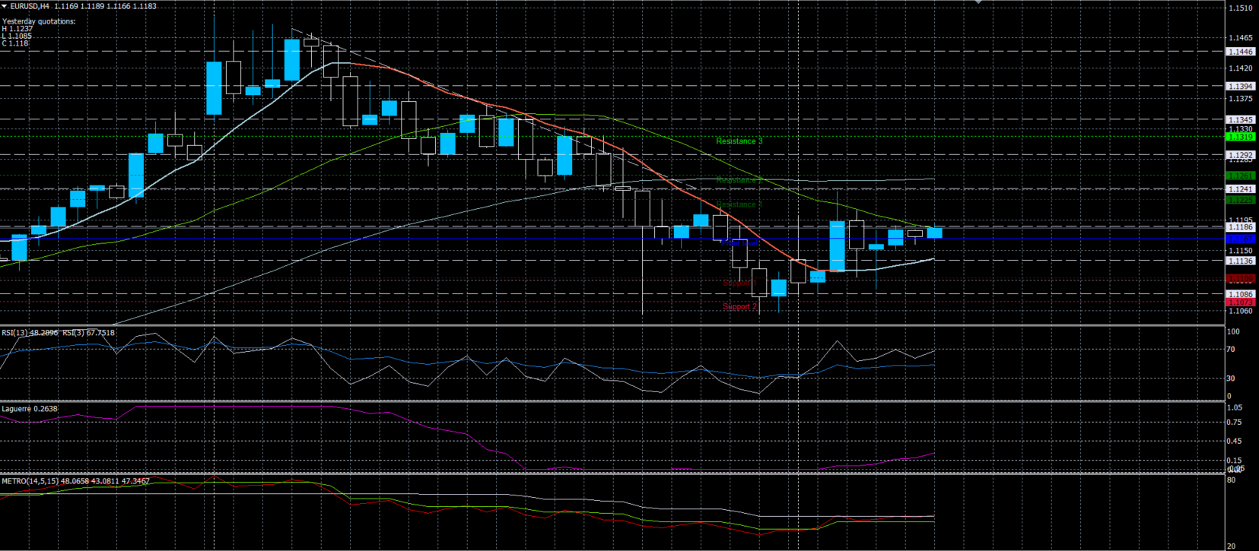1259x551 pixels.
Task: Select the RSI scale value 30
Action: 1232,378
